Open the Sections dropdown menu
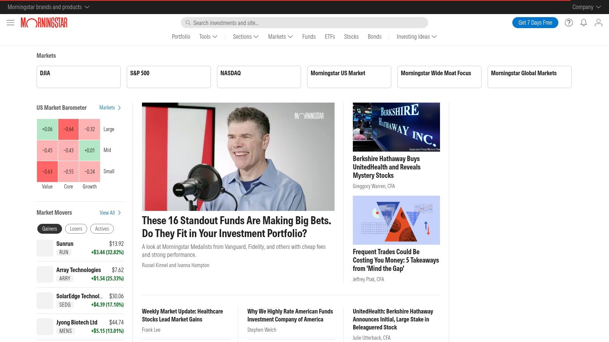The height and width of the screenshot is (342, 609). (x=246, y=36)
